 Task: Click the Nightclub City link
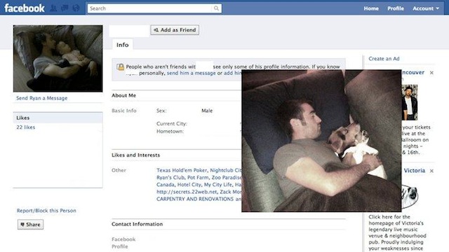pos(226,170)
